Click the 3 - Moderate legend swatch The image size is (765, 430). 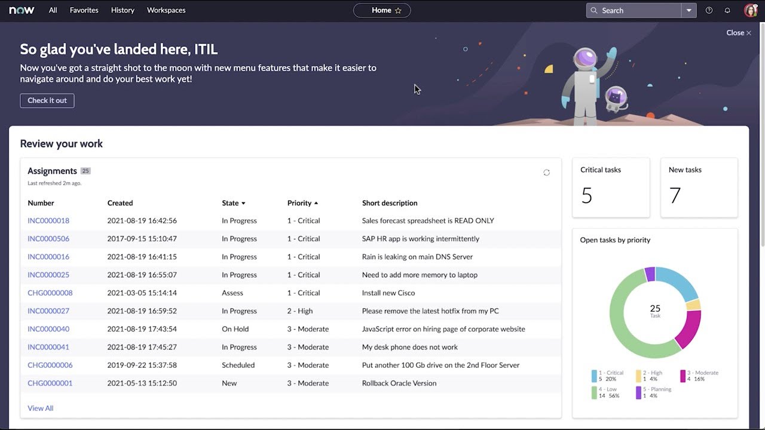click(x=683, y=376)
